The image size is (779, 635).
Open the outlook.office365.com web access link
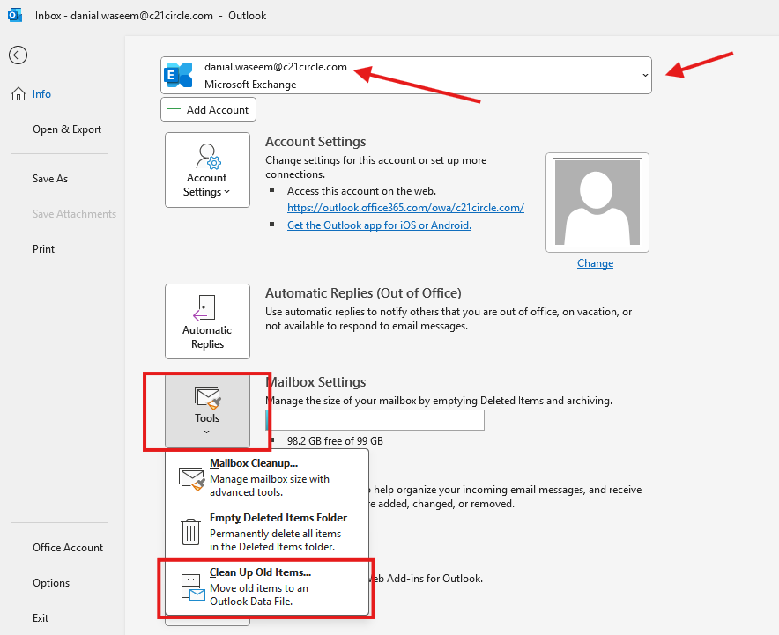click(x=405, y=208)
